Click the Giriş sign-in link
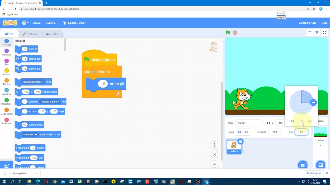330x185 pixels. [324, 23]
